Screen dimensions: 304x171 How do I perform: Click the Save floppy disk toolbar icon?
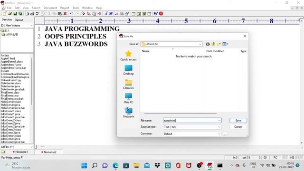pos(15,14)
